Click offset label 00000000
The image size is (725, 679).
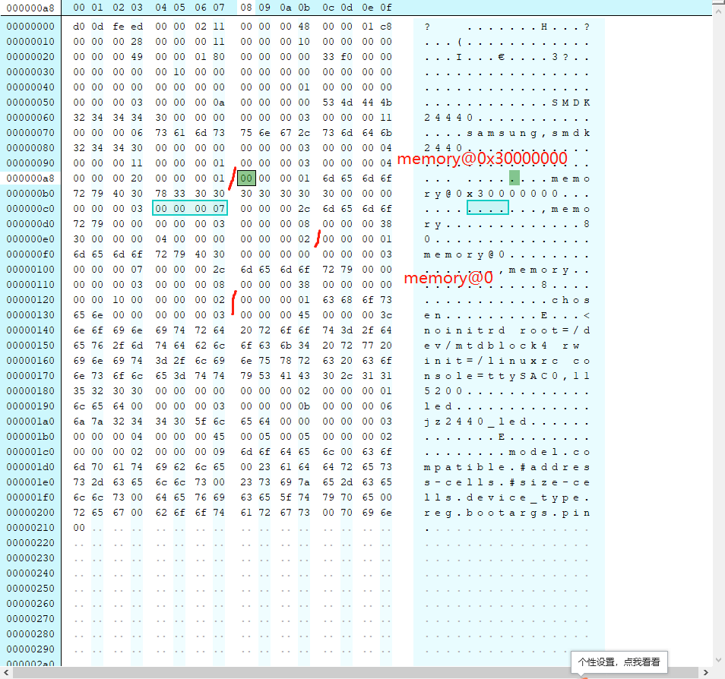pos(30,27)
